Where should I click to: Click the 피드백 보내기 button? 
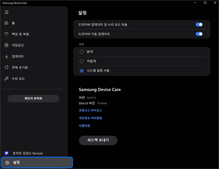coord(98,140)
